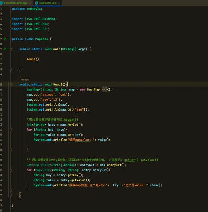Click closing fold marker of Demo1 method
Screen dimensions: 208x212
point(11,195)
